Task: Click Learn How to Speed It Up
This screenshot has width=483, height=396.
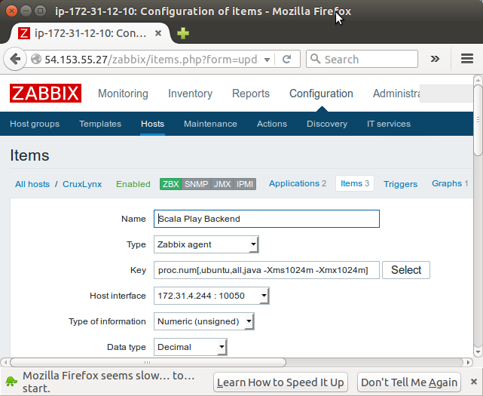Action: pos(280,382)
